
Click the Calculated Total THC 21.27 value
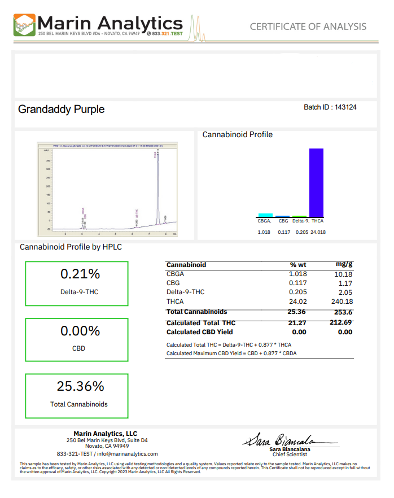pyautogui.click(x=297, y=323)
